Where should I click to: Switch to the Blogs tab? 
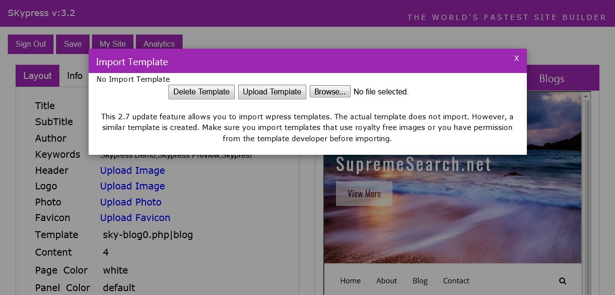[x=552, y=78]
